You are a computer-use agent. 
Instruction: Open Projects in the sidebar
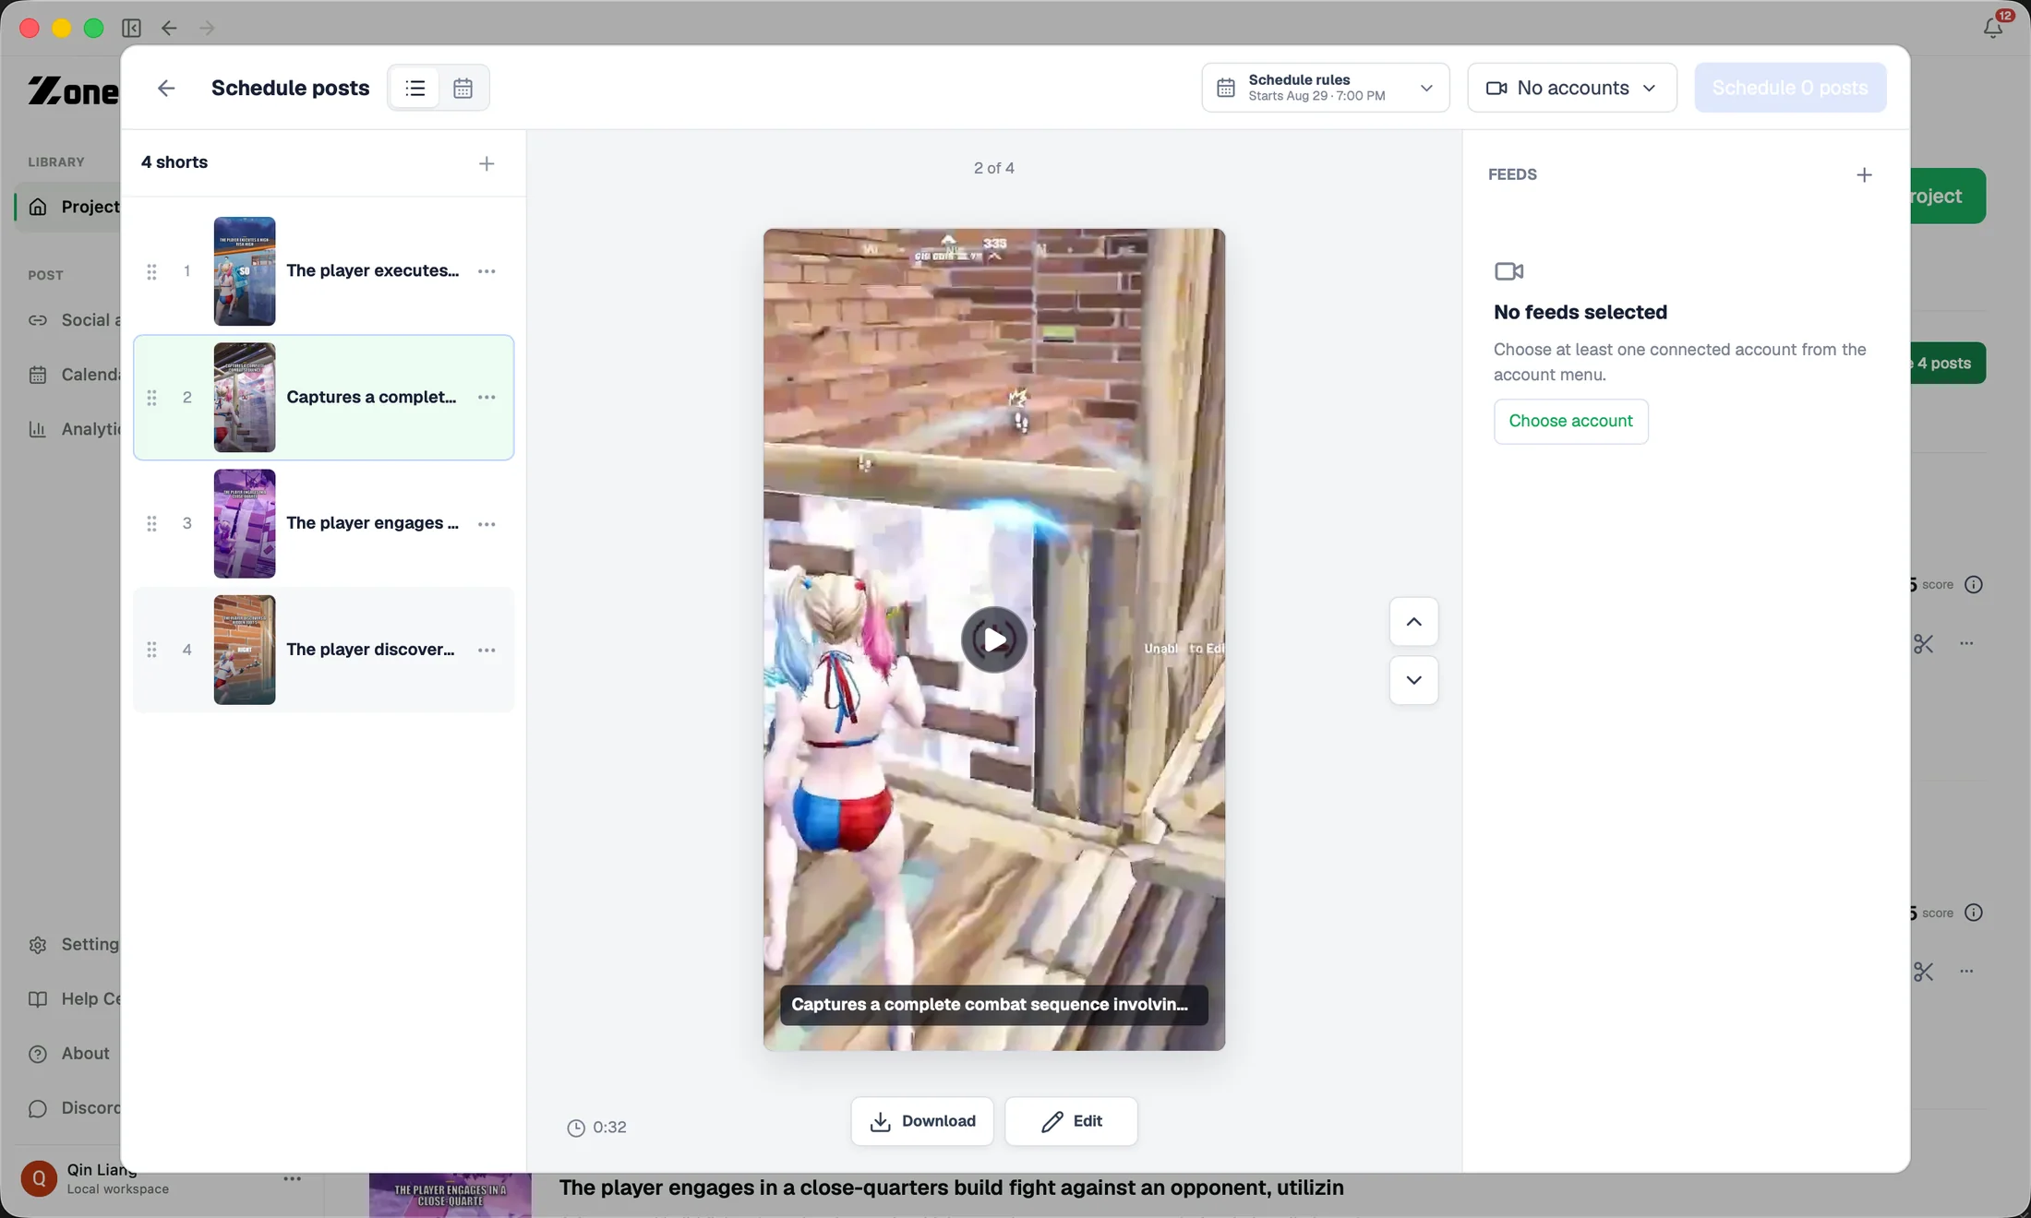(68, 207)
